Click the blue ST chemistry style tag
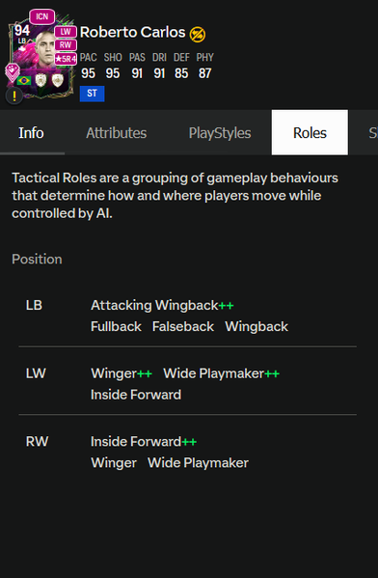 coord(93,94)
